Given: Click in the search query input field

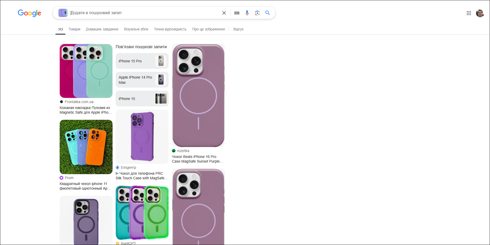Looking at the screenshot, I should click(145, 13).
